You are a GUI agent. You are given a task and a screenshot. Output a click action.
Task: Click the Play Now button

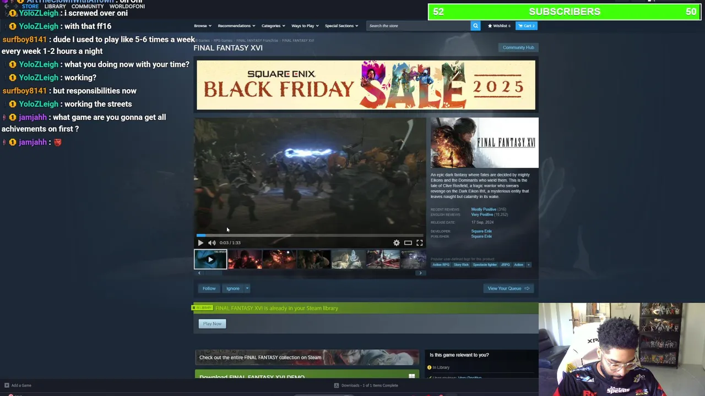pos(212,323)
